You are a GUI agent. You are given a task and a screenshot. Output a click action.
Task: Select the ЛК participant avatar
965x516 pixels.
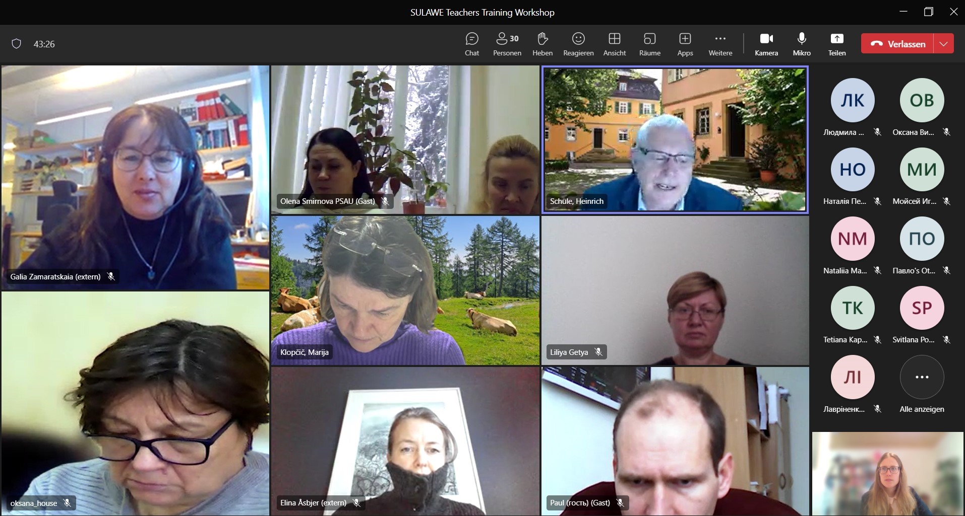tap(853, 100)
